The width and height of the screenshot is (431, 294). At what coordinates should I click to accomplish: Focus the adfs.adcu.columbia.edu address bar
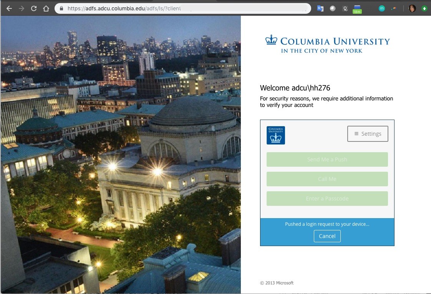(182, 8)
